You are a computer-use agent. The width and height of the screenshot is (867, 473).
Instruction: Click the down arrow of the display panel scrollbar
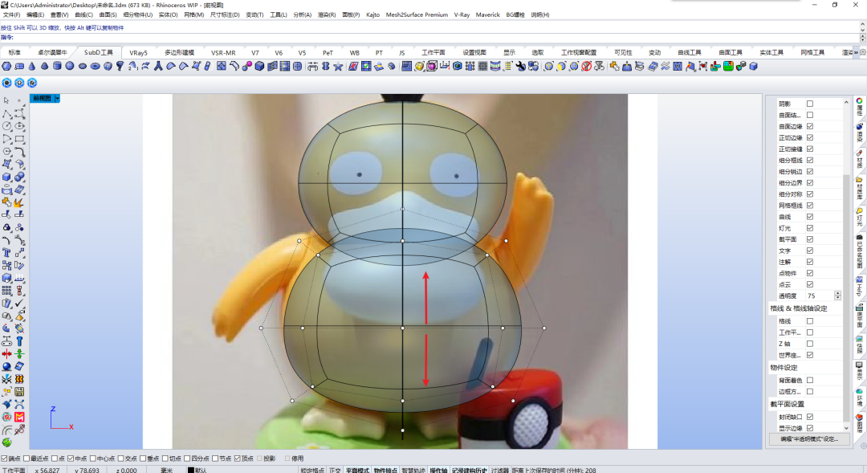pos(846,428)
